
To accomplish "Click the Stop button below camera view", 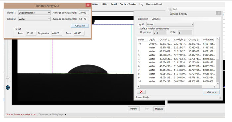I will coord(146,109).
